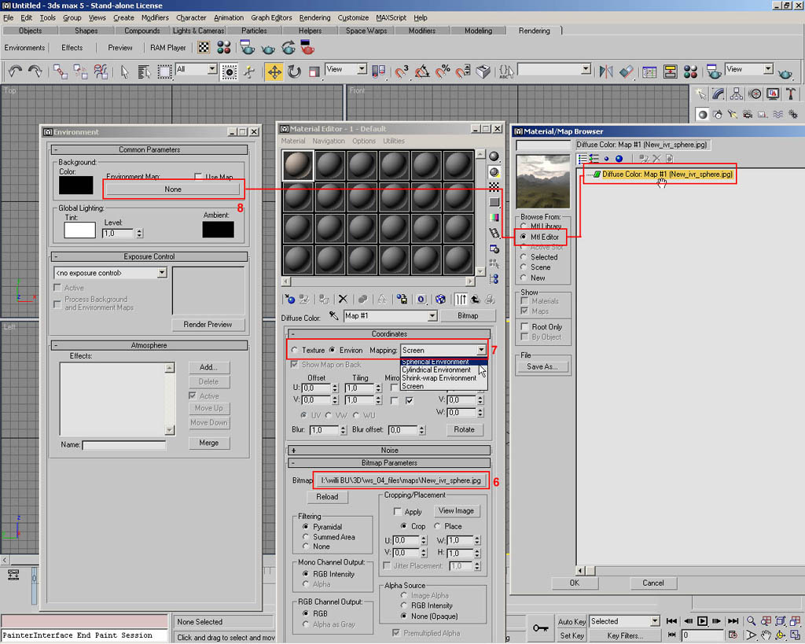
Task: Enable the Use Map checkbox in Environment
Action: 198,177
